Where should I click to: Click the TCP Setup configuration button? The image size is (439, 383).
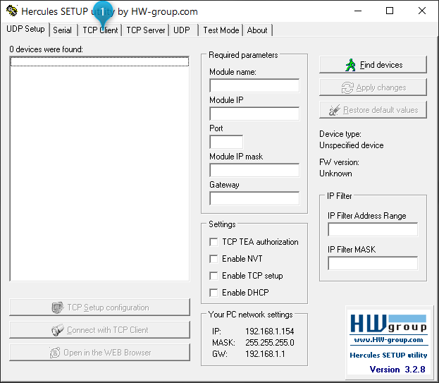coord(99,308)
